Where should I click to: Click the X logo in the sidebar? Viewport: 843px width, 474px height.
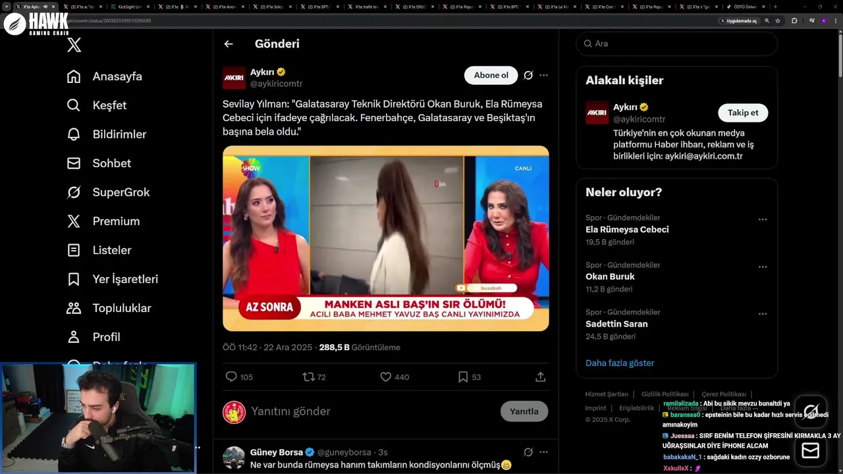[74, 45]
